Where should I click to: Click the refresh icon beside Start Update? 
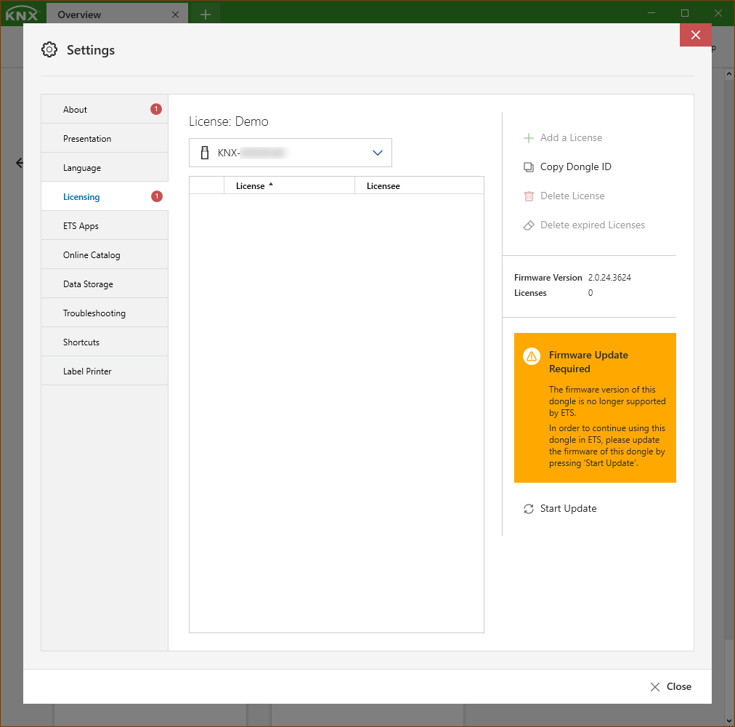point(528,509)
